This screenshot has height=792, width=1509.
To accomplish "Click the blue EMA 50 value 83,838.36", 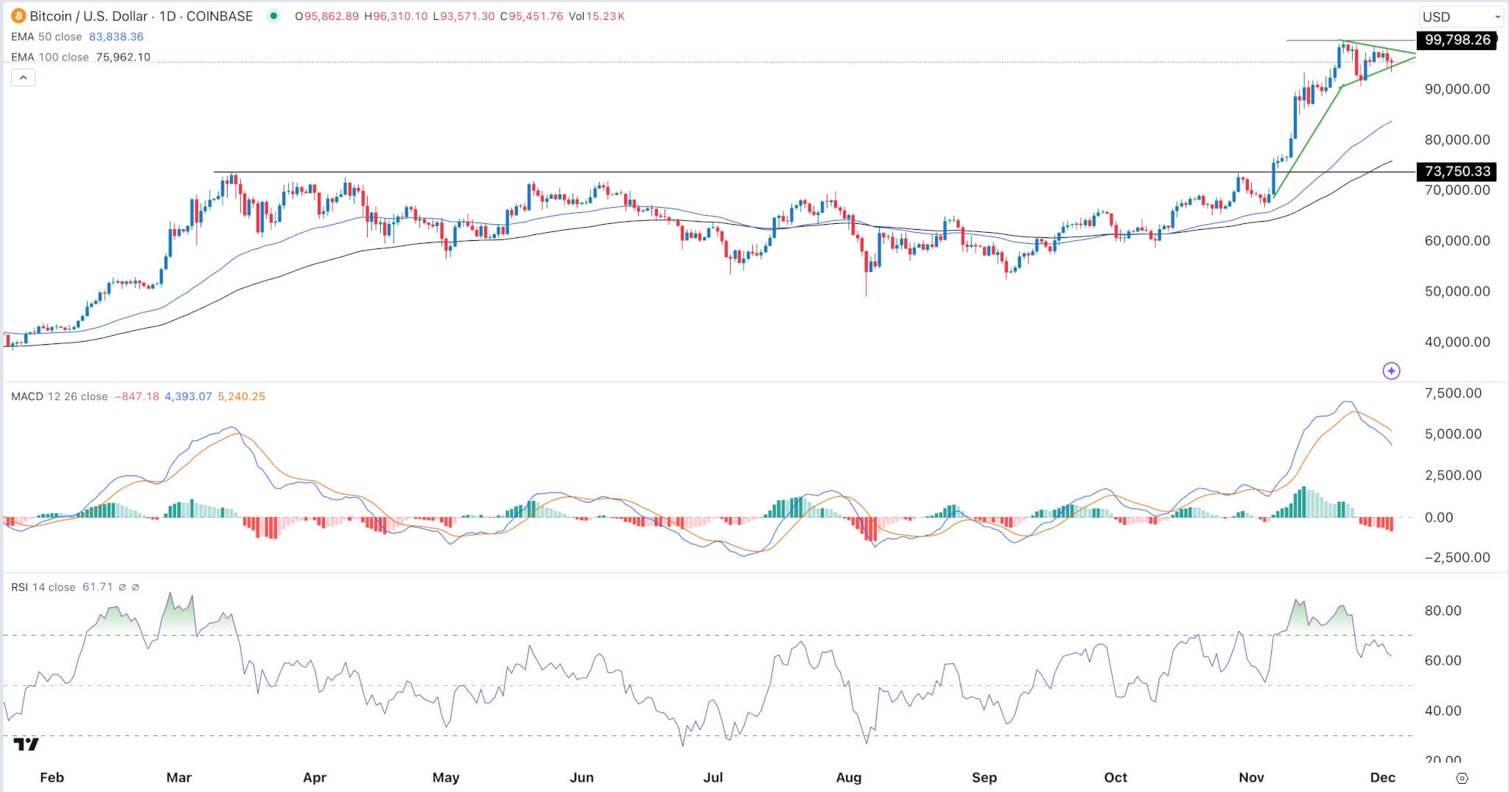I will coord(117,35).
